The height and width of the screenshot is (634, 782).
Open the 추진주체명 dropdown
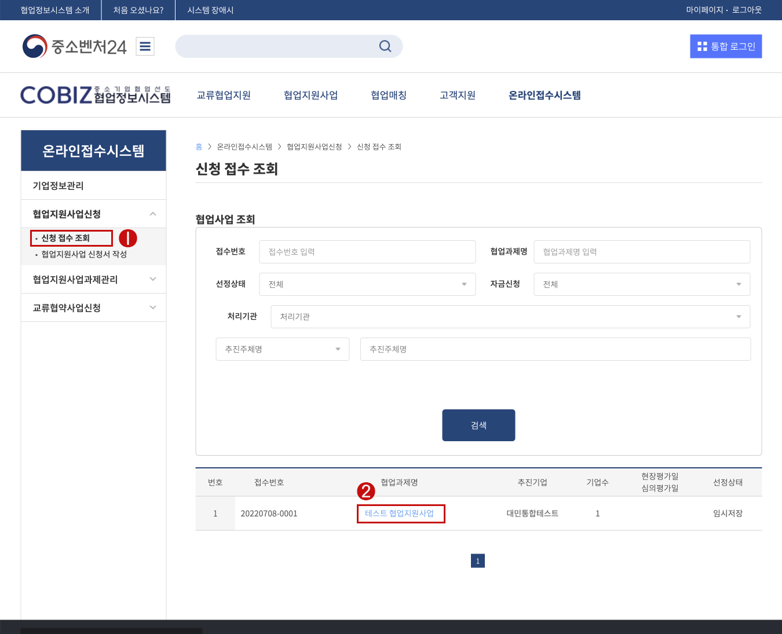pos(283,349)
